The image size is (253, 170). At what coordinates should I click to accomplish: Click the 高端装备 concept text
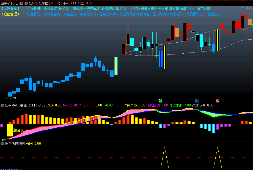click(108, 9)
